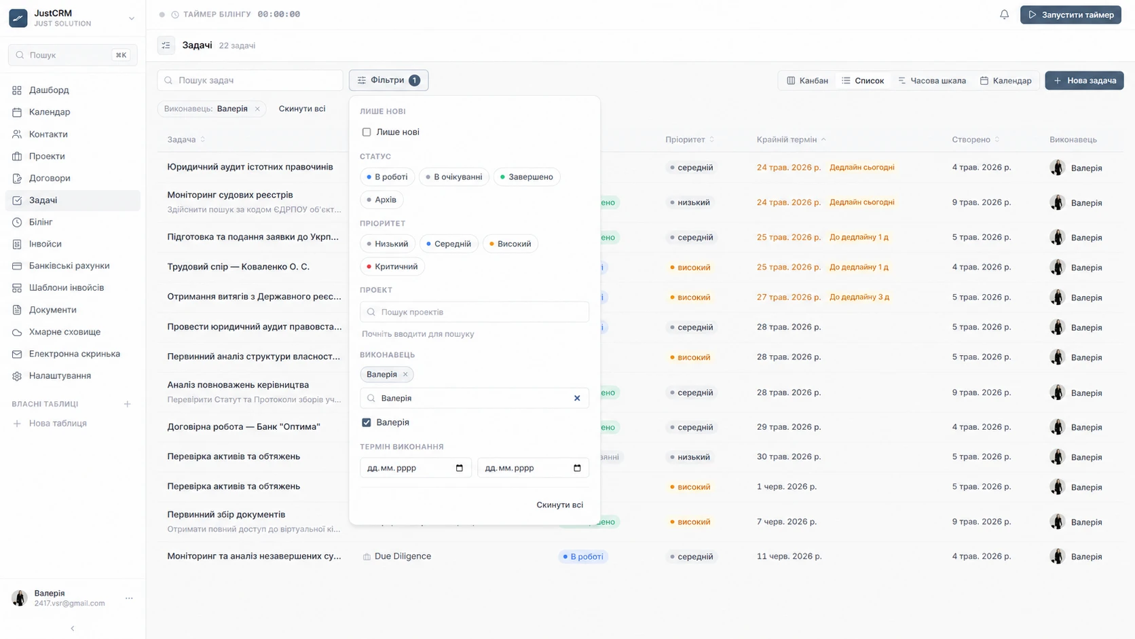Open user menu dots next to Валерія

[129, 598]
